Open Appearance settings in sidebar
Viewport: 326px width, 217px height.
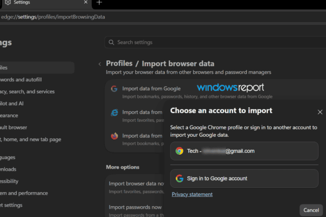pos(9,115)
